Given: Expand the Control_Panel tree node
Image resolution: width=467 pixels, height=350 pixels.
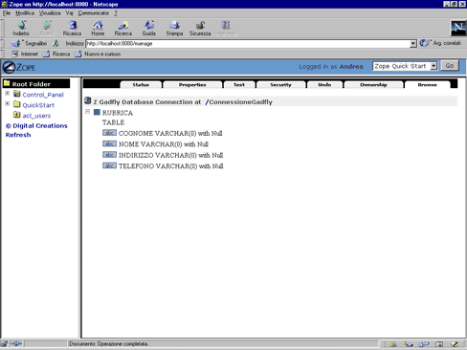Looking at the screenshot, I should click(x=7, y=93).
